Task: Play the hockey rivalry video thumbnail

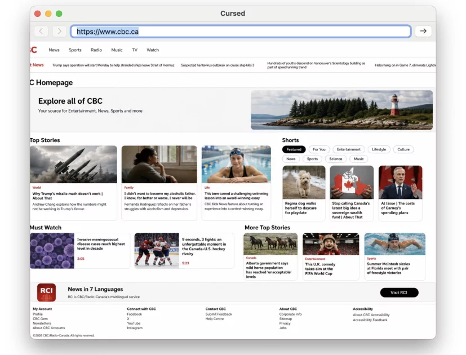Action: [157, 251]
